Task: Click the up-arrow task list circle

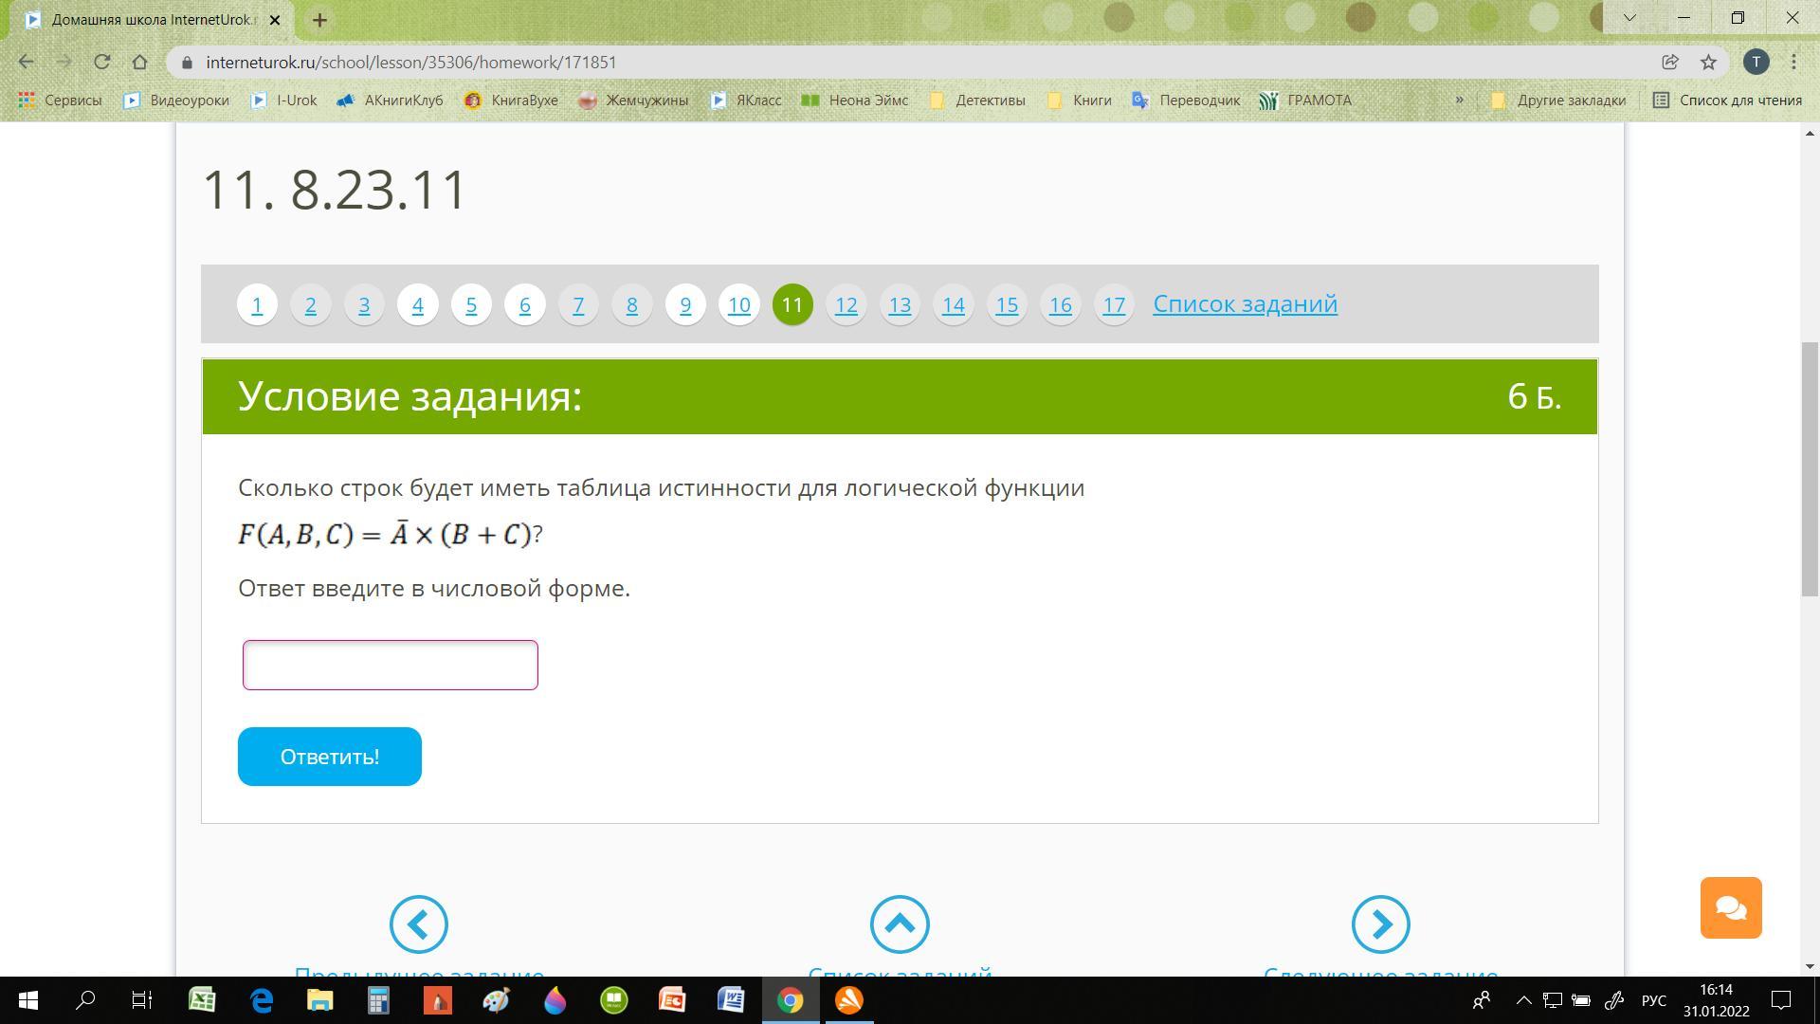Action: point(900,924)
